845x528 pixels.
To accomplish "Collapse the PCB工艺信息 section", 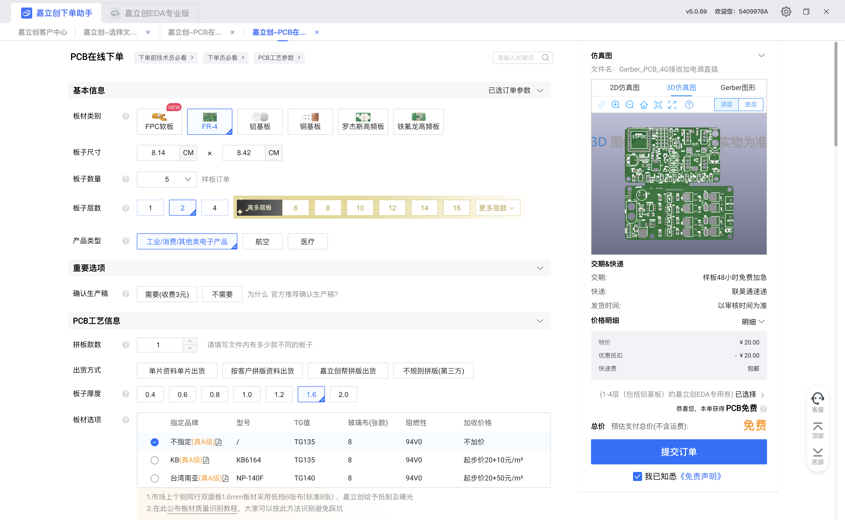I will pos(540,321).
